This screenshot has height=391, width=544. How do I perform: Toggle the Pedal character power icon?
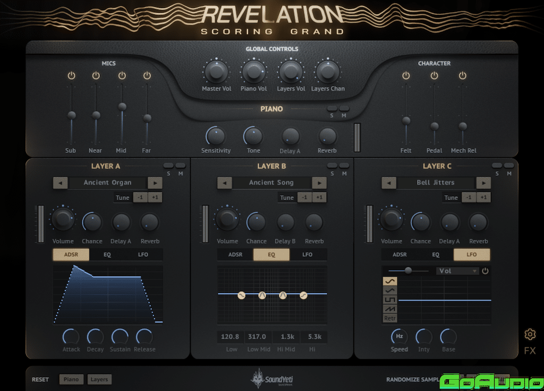[x=434, y=75]
